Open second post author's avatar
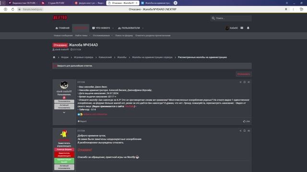Viewport: 307px width, 172px height. point(64,134)
